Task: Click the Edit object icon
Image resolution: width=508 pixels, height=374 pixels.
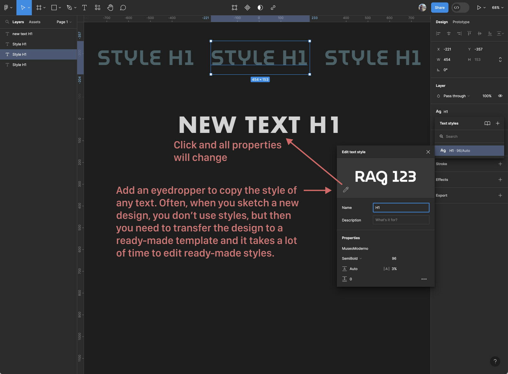Action: pyautogui.click(x=235, y=7)
